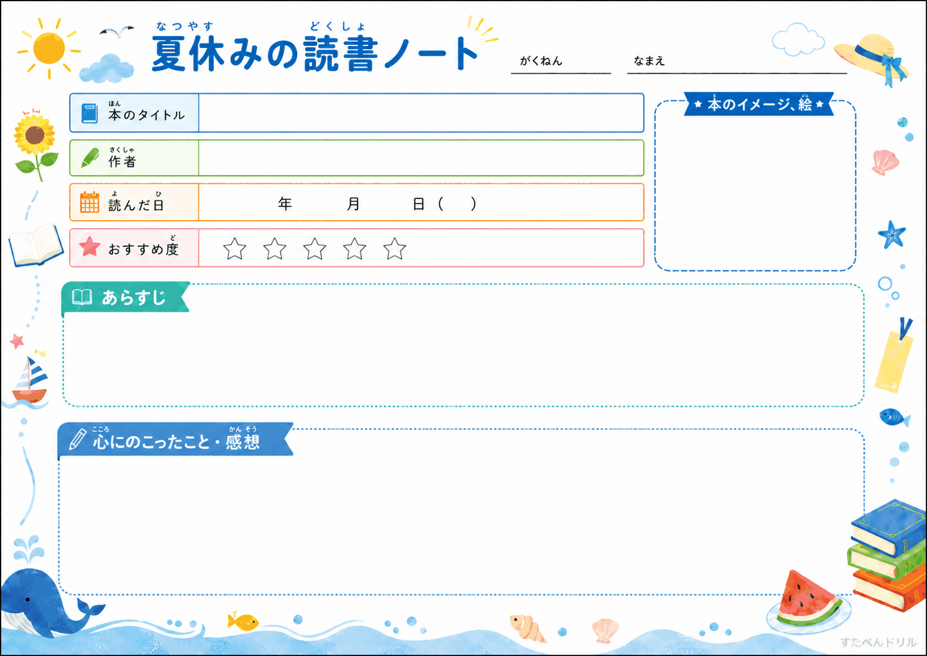Viewport: 927px width, 656px height.
Task: Click the pencil icon in 心にのこったこと banner
Action: (77, 439)
